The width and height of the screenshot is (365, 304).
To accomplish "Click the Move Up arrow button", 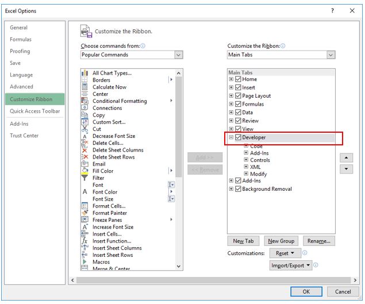I will click(347, 158).
